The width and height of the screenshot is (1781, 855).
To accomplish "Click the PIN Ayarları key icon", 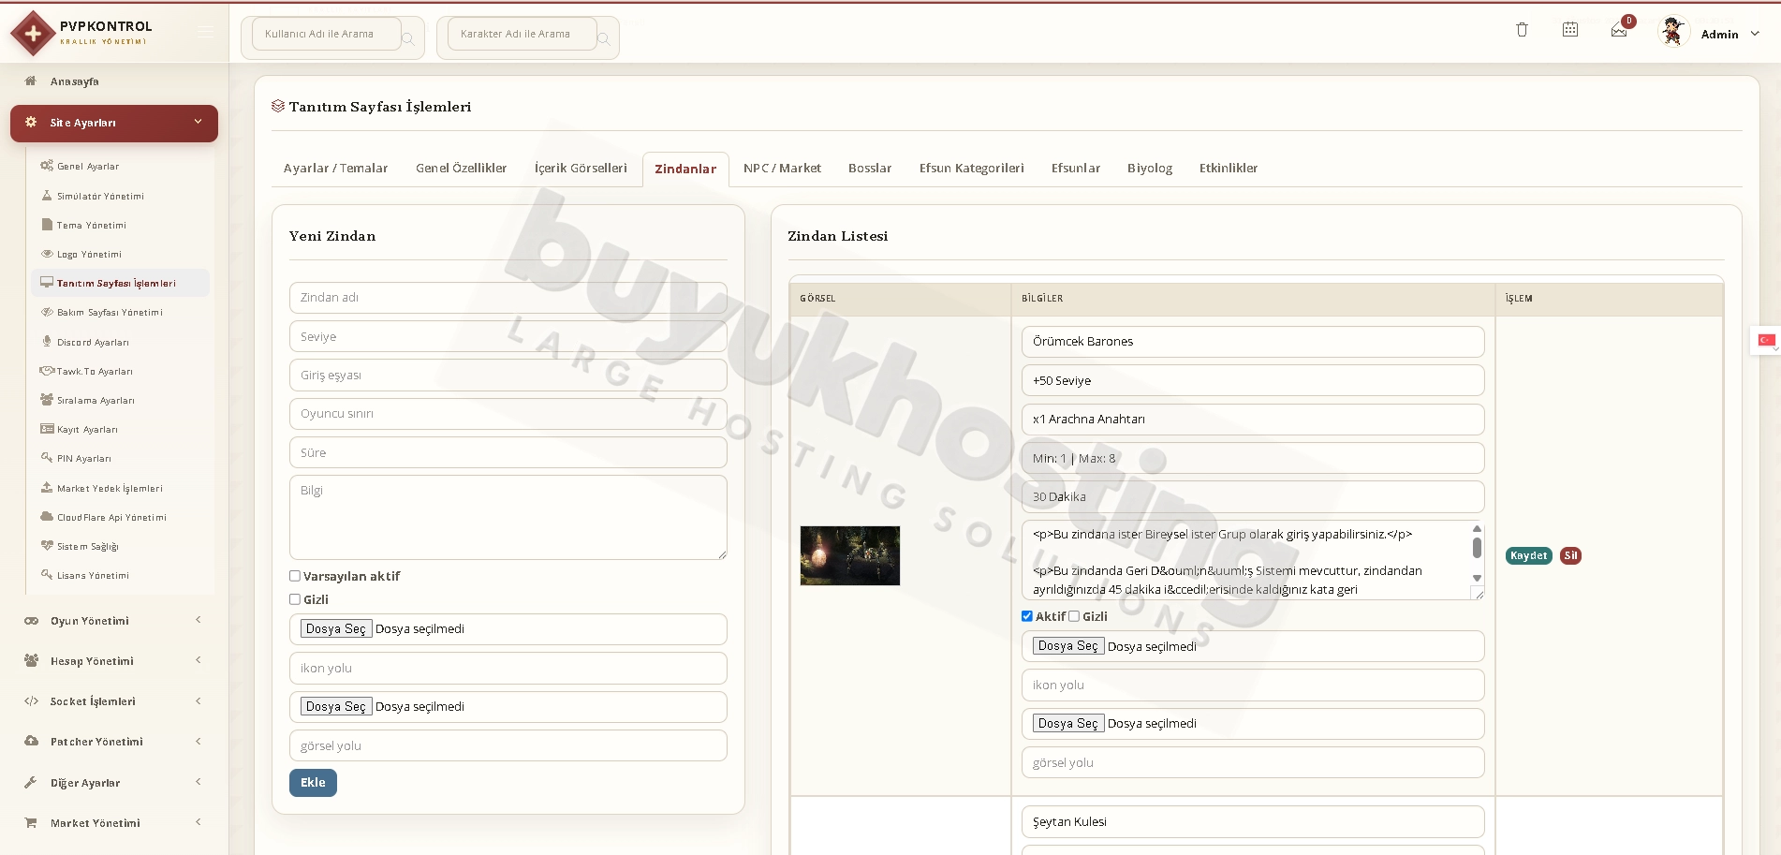I will click(47, 458).
